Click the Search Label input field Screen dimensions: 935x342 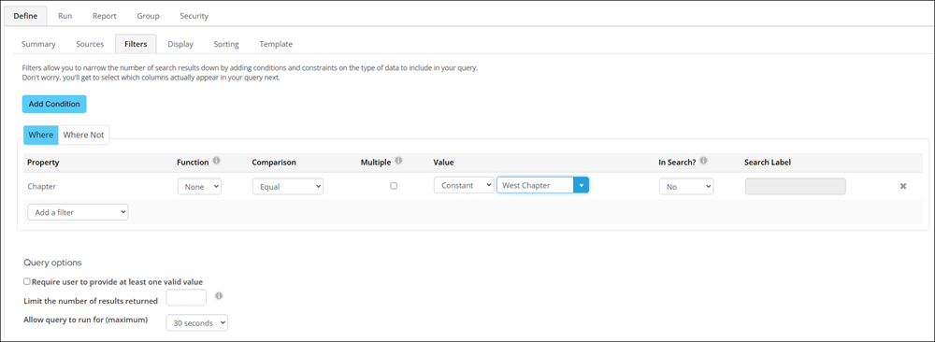(796, 187)
